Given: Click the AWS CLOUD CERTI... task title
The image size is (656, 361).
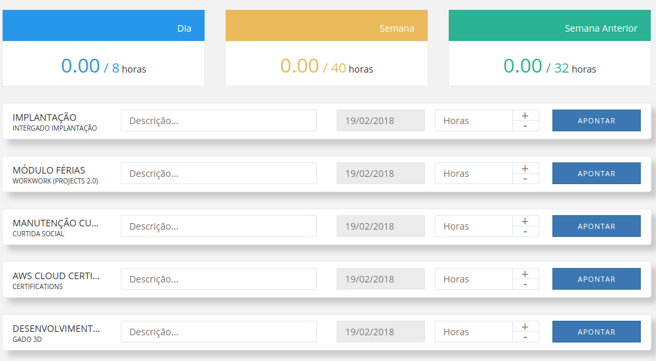Looking at the screenshot, I should [x=56, y=276].
